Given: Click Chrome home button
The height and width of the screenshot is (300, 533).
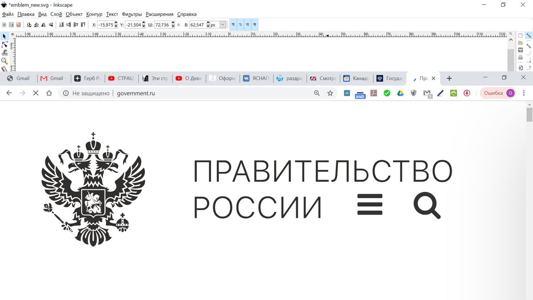Looking at the screenshot, I should 49,93.
